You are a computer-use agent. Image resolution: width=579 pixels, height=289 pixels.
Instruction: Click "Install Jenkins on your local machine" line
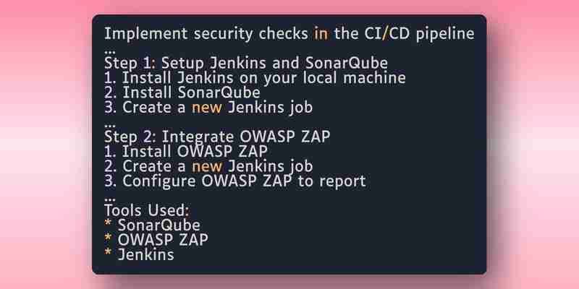[x=255, y=78]
